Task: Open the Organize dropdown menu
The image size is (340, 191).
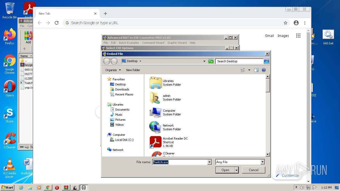Action: pos(113,70)
